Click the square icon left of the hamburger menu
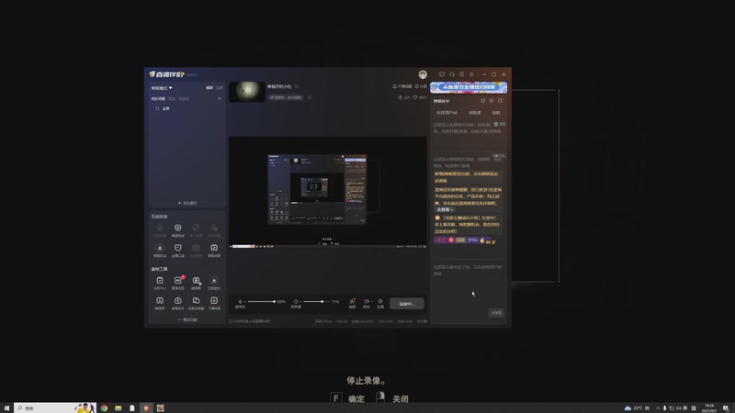Image resolution: width=735 pixels, height=413 pixels. pos(462,74)
